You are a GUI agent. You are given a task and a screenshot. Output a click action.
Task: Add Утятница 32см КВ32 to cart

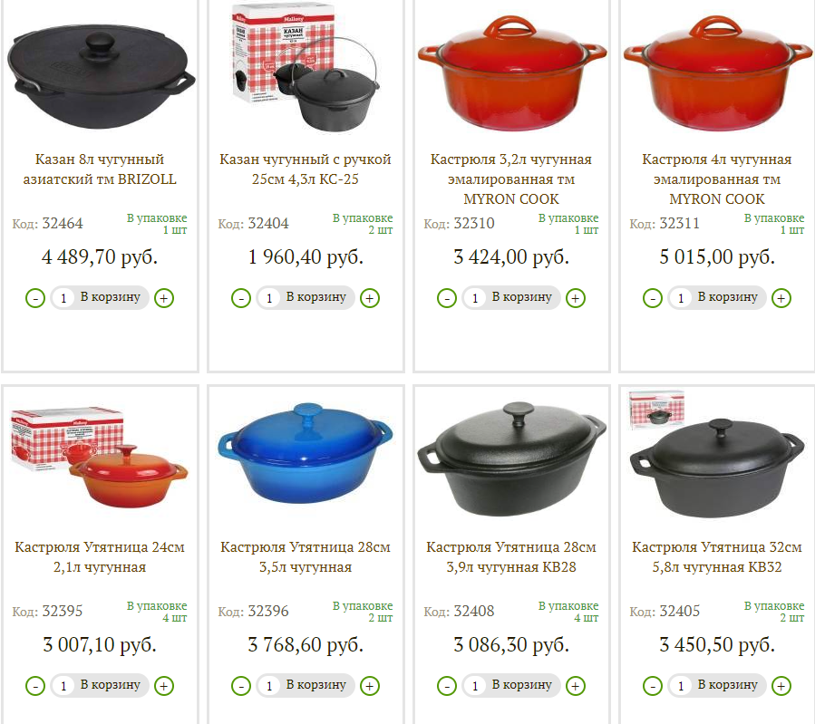click(x=728, y=685)
